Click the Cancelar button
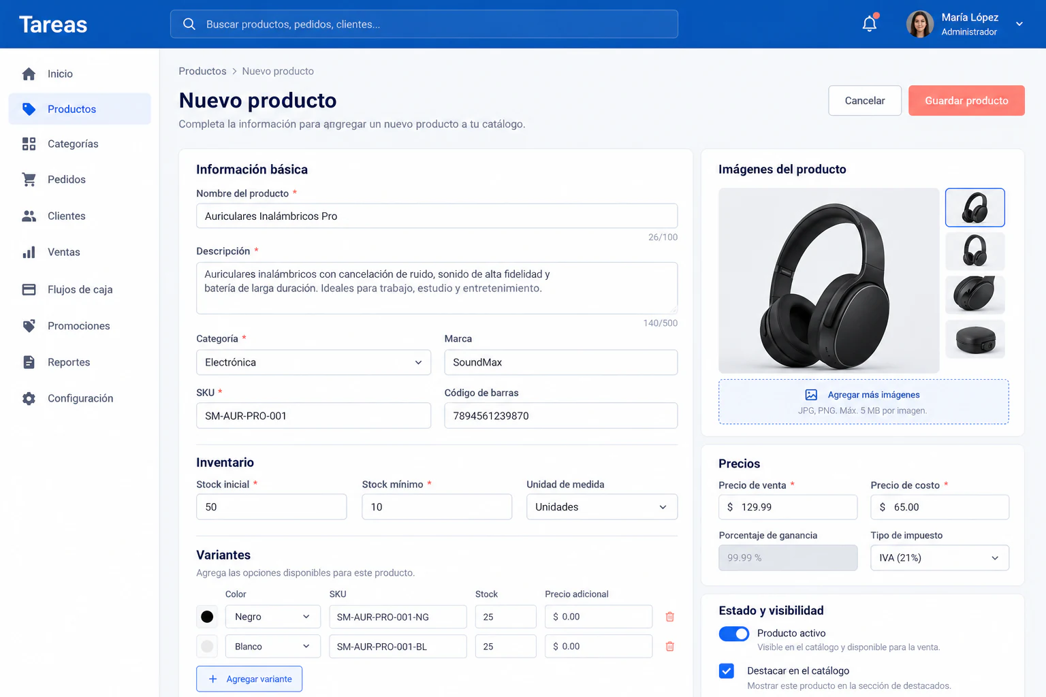The width and height of the screenshot is (1046, 697). click(x=865, y=101)
